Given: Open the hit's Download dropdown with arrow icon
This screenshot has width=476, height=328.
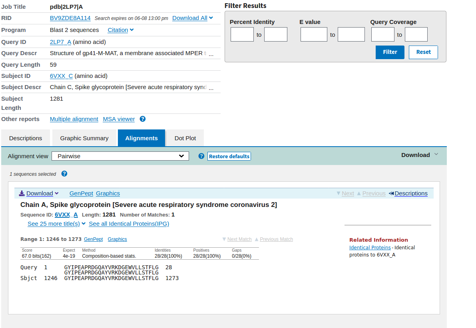Looking at the screenshot, I should point(39,193).
